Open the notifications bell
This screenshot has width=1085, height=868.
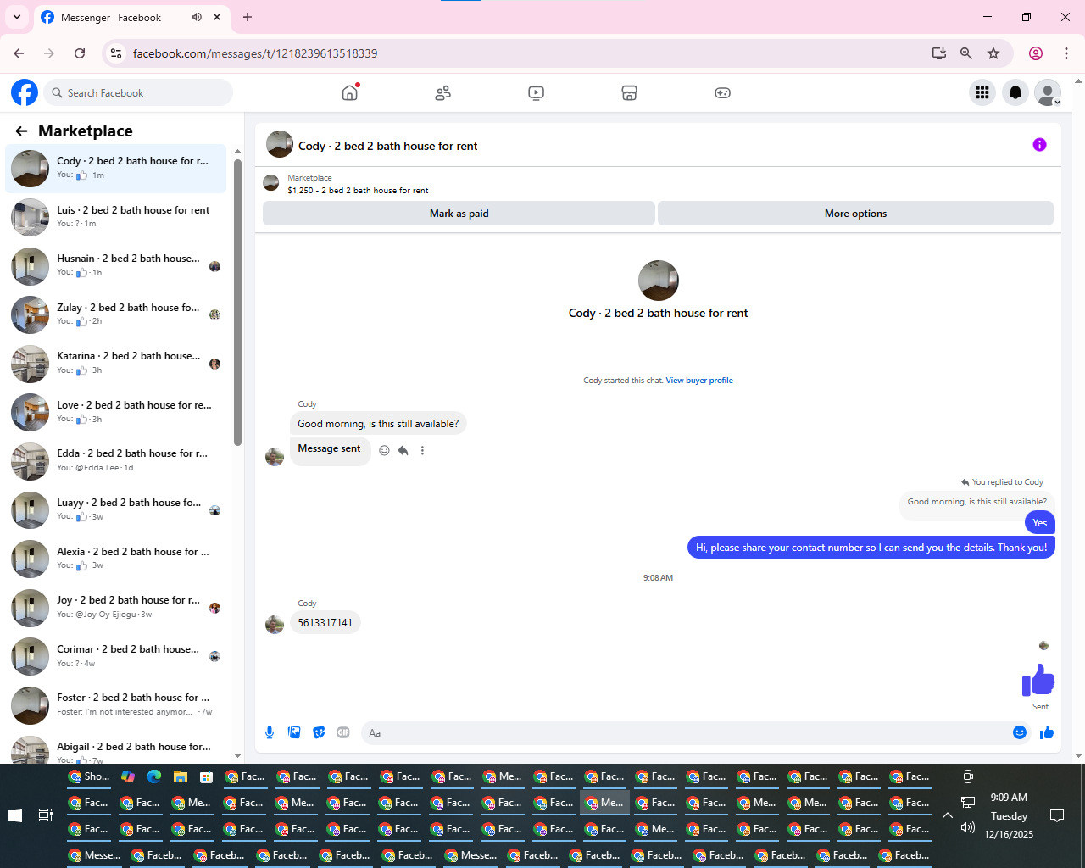coord(1015,92)
